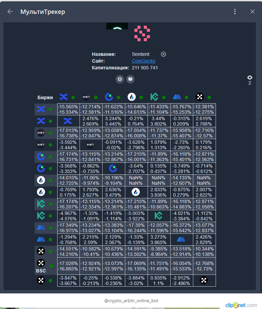Toggle green dot in the OKX BSC row
The image size is (262, 309).
pyautogui.click(x=51, y=266)
